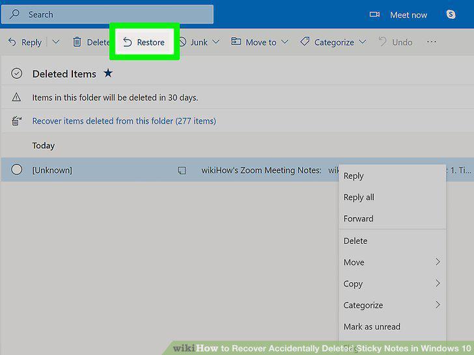Image resolution: width=474 pixels, height=355 pixels.
Task: Toggle select all in Deleted Items
Action: click(x=17, y=73)
